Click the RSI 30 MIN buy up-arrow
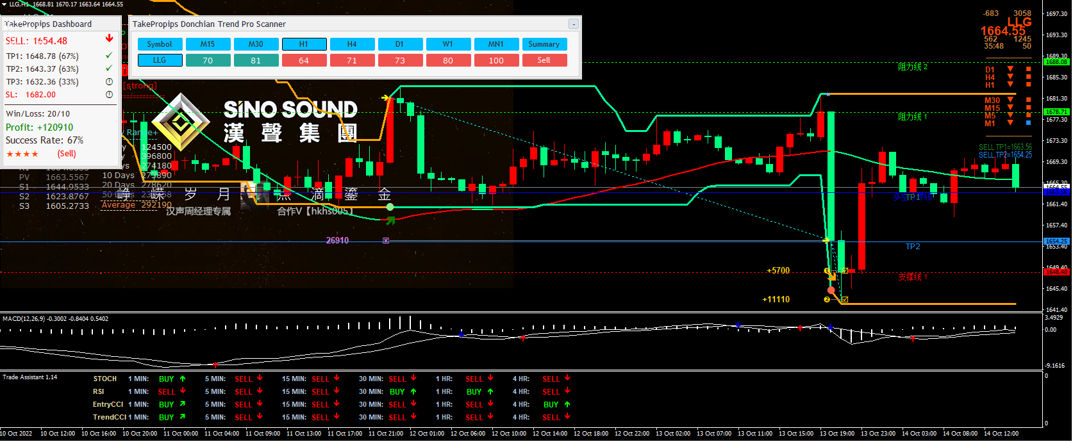Viewport: 1073px width, 442px height. [x=413, y=391]
